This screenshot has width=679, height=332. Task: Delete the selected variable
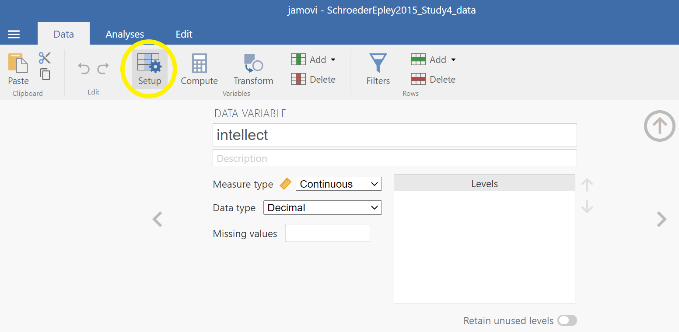click(314, 79)
